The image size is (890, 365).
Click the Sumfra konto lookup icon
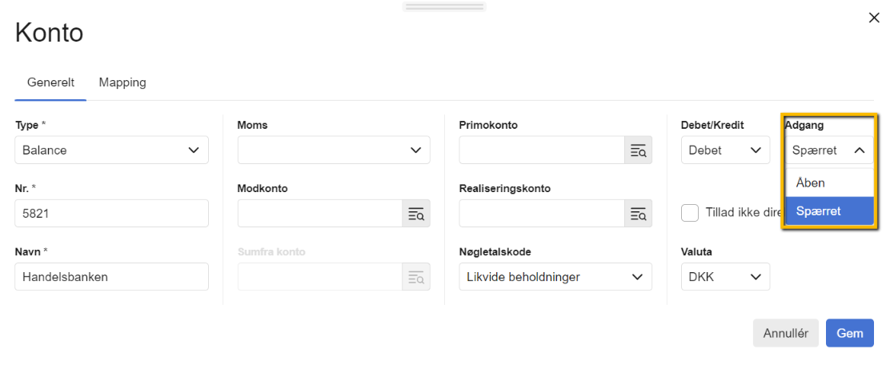(x=415, y=277)
